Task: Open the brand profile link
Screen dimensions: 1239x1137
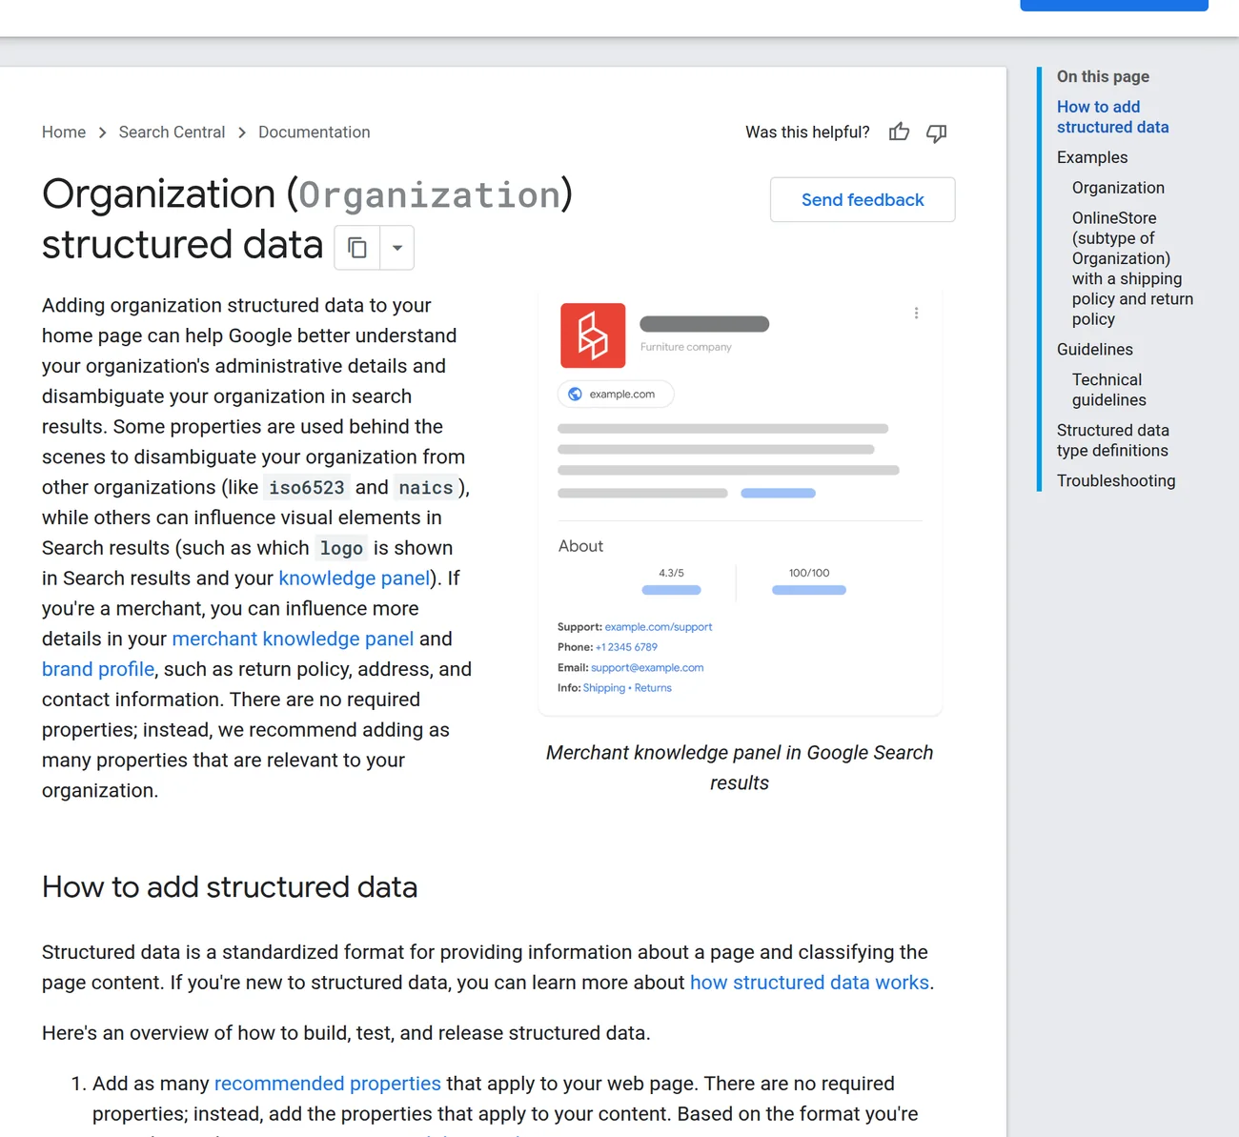Action: 98,669
